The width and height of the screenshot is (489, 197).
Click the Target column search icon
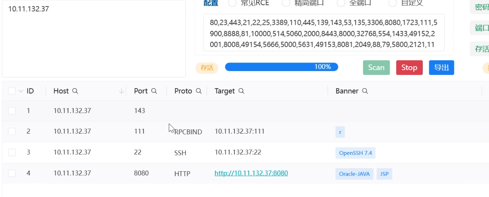(x=241, y=91)
